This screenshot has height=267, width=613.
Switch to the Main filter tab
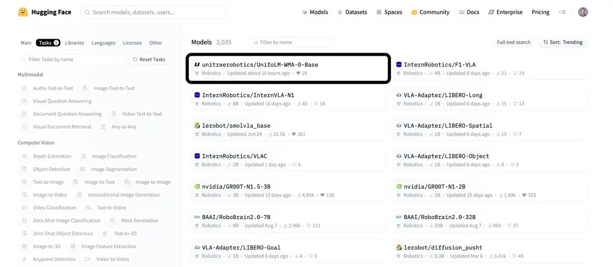click(26, 43)
